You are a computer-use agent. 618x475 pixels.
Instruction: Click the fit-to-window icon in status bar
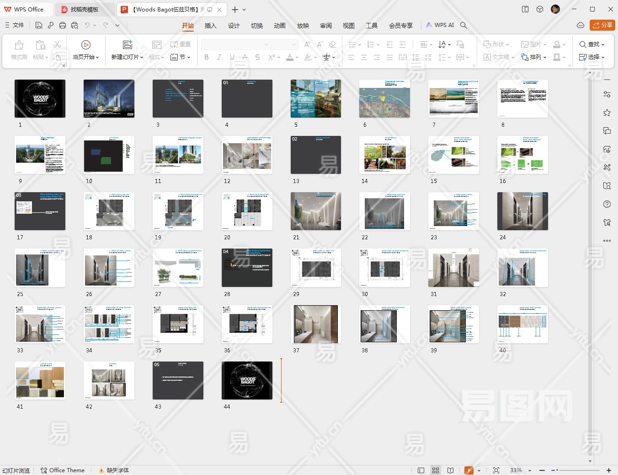click(x=496, y=470)
